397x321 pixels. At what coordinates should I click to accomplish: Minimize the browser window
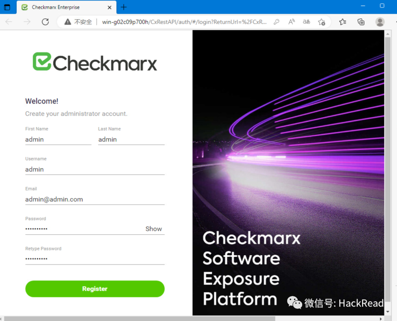pos(363,6)
